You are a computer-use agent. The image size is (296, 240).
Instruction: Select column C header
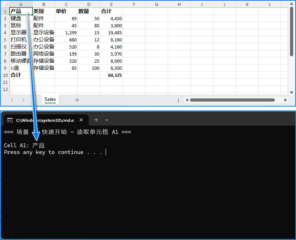click(66, 4)
